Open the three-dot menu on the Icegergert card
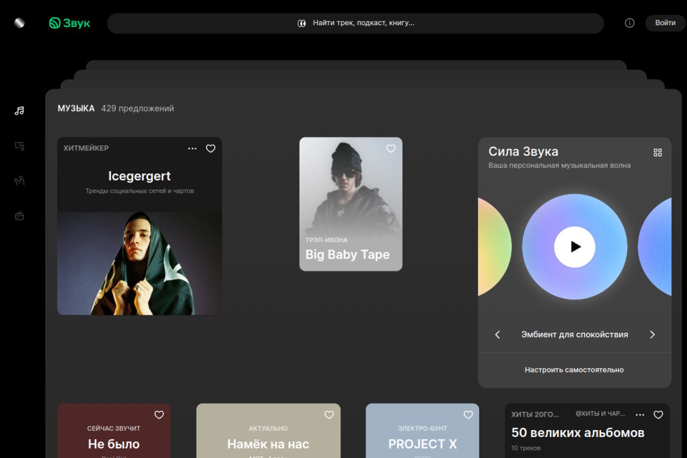Screen dimensions: 687x458 pyautogui.click(x=192, y=149)
